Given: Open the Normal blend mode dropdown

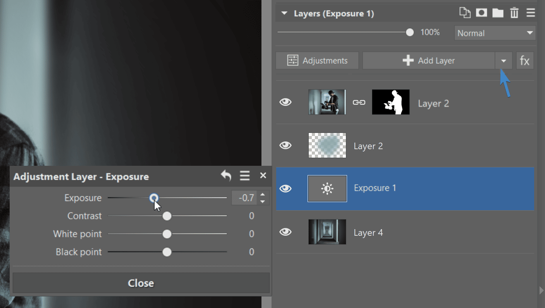Looking at the screenshot, I should (495, 33).
